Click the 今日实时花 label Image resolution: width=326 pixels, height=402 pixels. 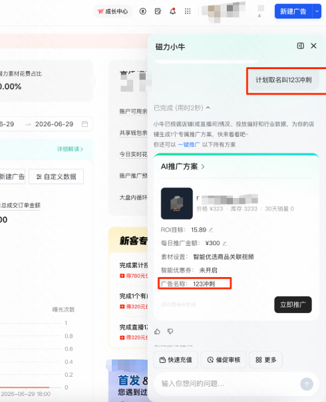133,154
